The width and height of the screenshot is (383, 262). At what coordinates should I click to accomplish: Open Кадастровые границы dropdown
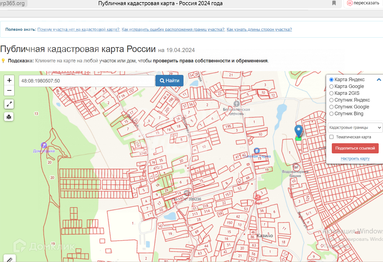pos(355,127)
